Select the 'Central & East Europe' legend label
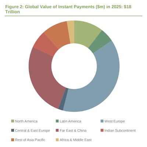Screen dimensions: 147x147 pos(32,130)
